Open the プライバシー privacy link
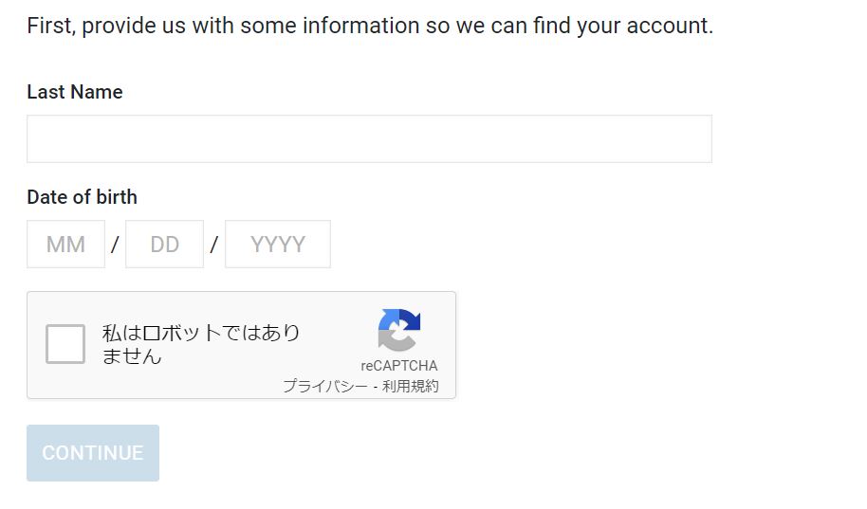The image size is (867, 509). 325,386
